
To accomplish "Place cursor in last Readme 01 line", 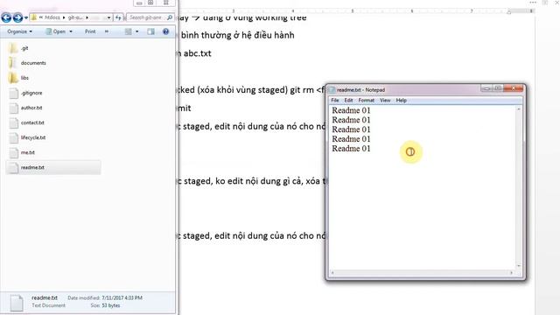I will [x=351, y=149].
